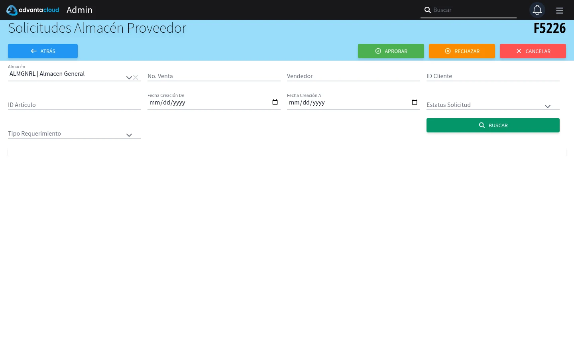Click the ID Cliente field
The height and width of the screenshot is (359, 574).
493,76
